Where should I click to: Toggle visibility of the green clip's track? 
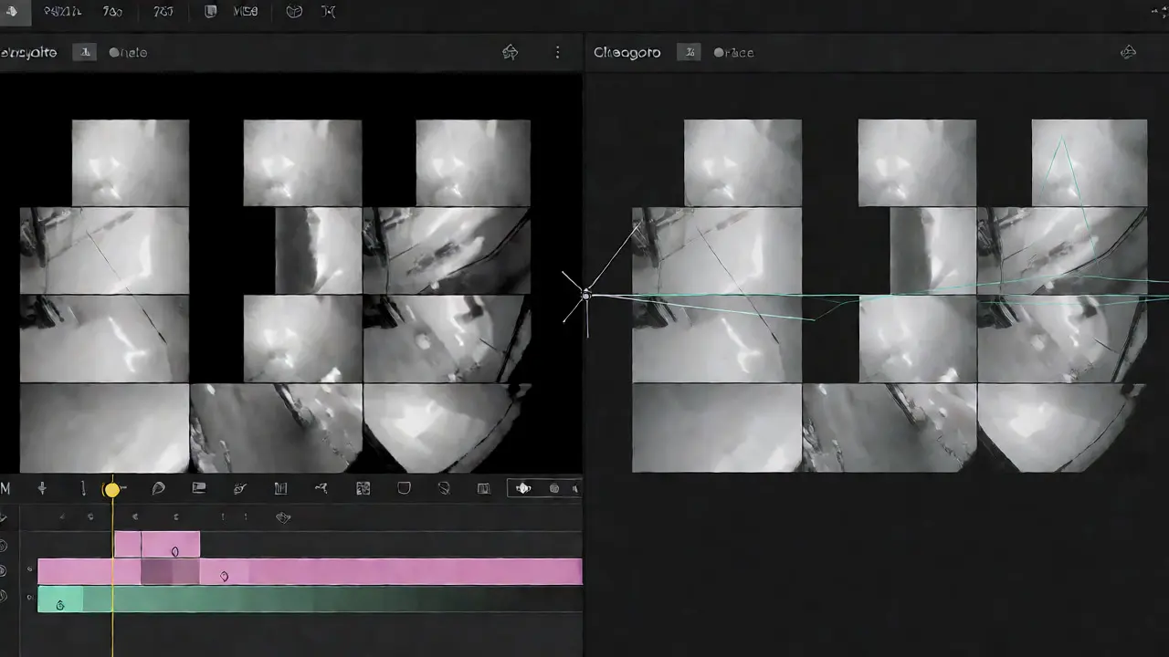click(x=4, y=597)
